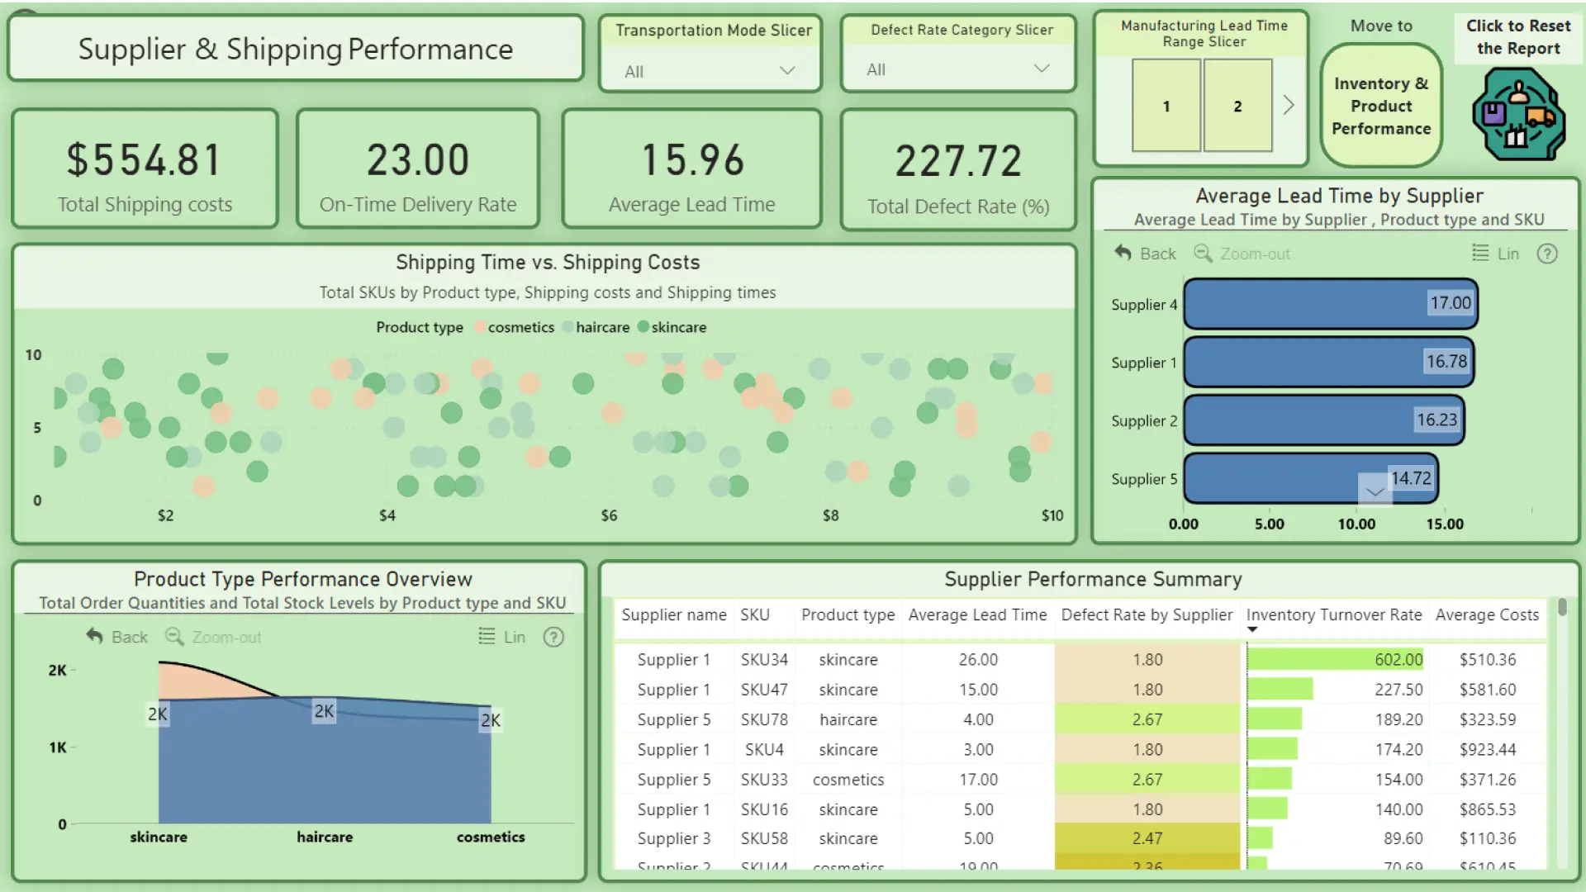Click the Total Defect Rate (%) card

958,170
